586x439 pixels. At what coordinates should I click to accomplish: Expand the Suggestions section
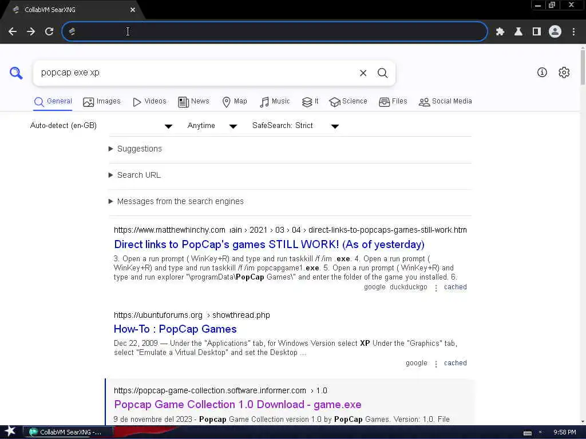click(x=135, y=149)
